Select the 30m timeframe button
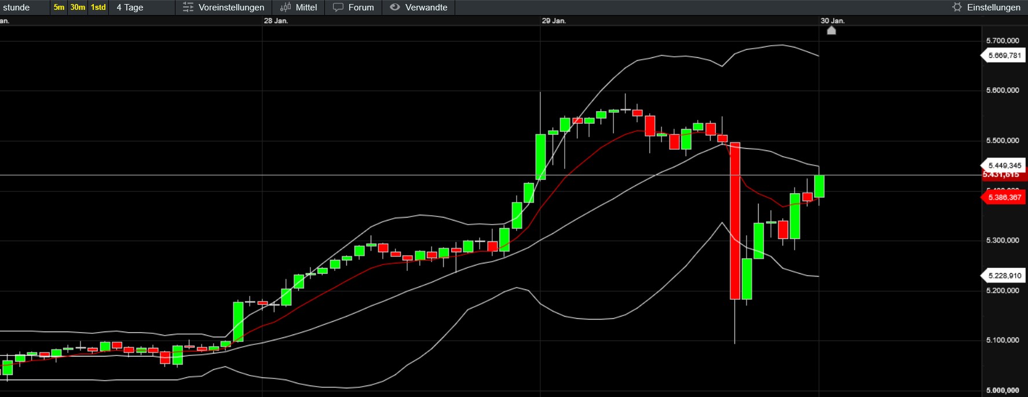 coord(78,8)
